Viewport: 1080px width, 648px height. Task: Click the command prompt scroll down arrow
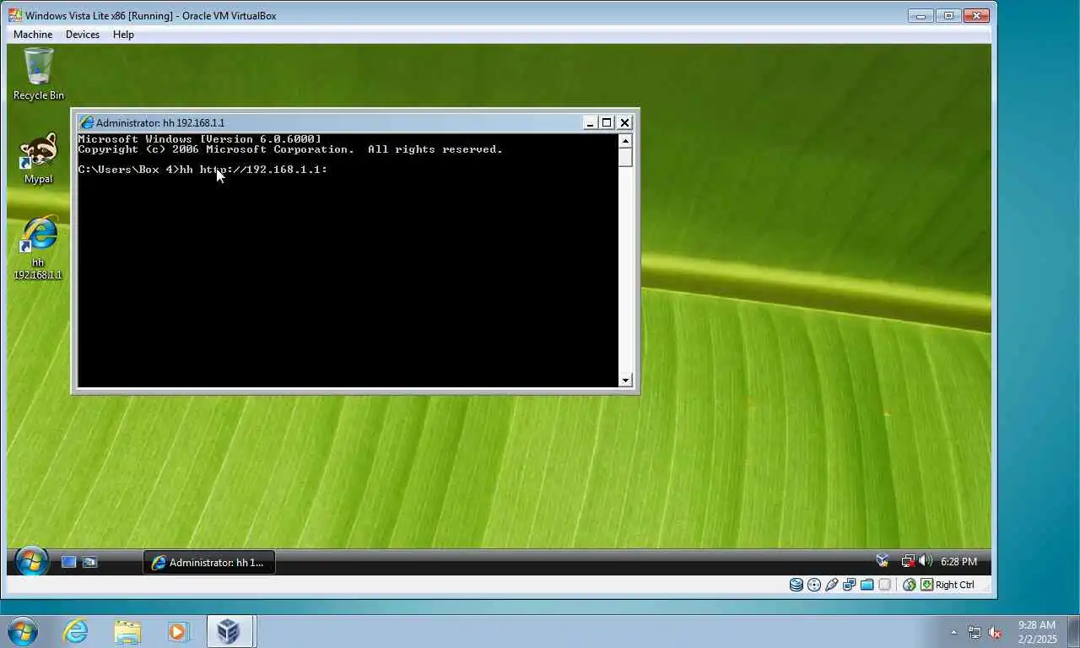tap(625, 380)
